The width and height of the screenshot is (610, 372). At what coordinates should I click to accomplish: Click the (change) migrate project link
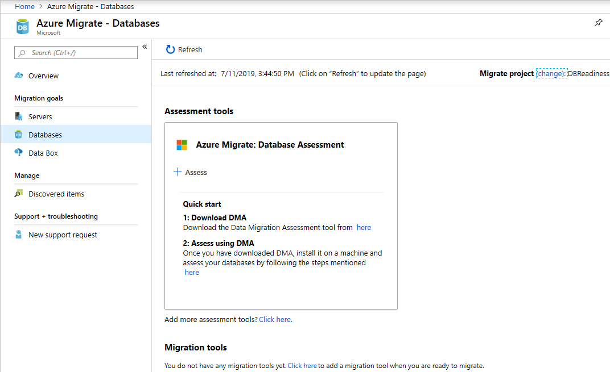[x=551, y=73]
